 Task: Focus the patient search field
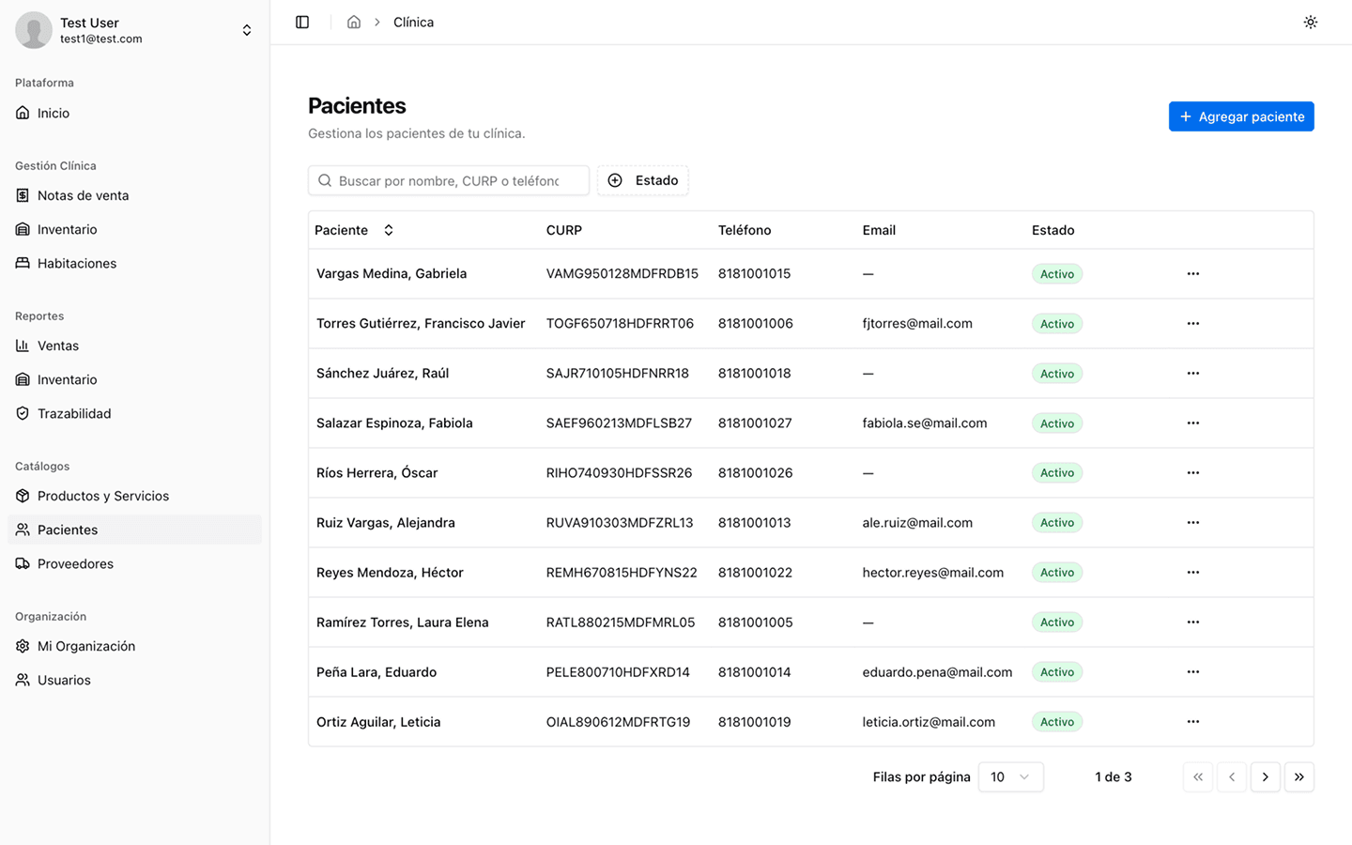tap(449, 180)
